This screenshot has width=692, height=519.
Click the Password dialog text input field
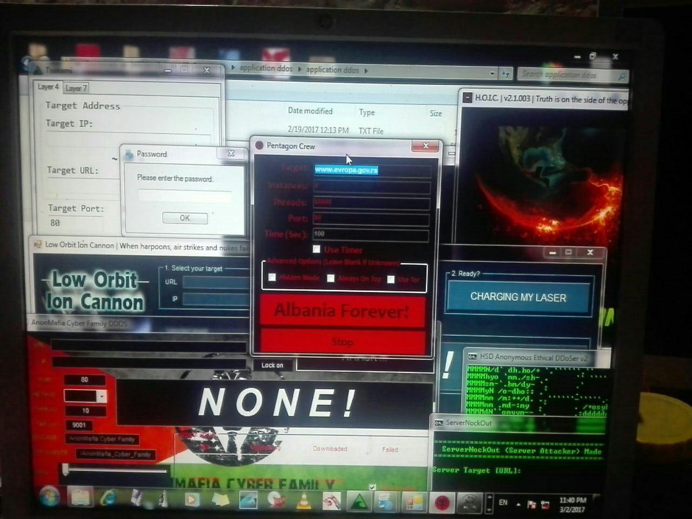pos(184,195)
